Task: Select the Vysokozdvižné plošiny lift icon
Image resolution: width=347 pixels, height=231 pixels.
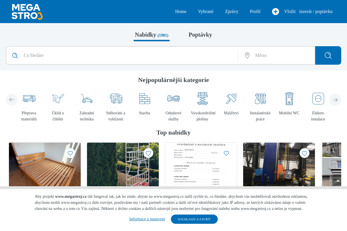Action: (202, 98)
